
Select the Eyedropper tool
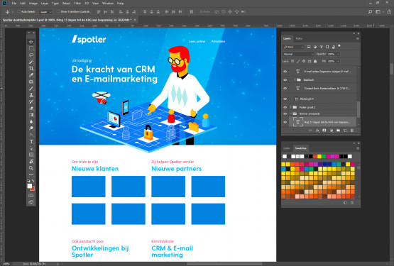click(31, 75)
